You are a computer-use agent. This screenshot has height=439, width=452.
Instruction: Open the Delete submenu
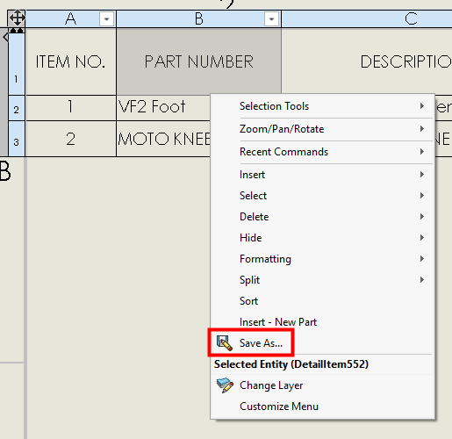pyautogui.click(x=322, y=217)
